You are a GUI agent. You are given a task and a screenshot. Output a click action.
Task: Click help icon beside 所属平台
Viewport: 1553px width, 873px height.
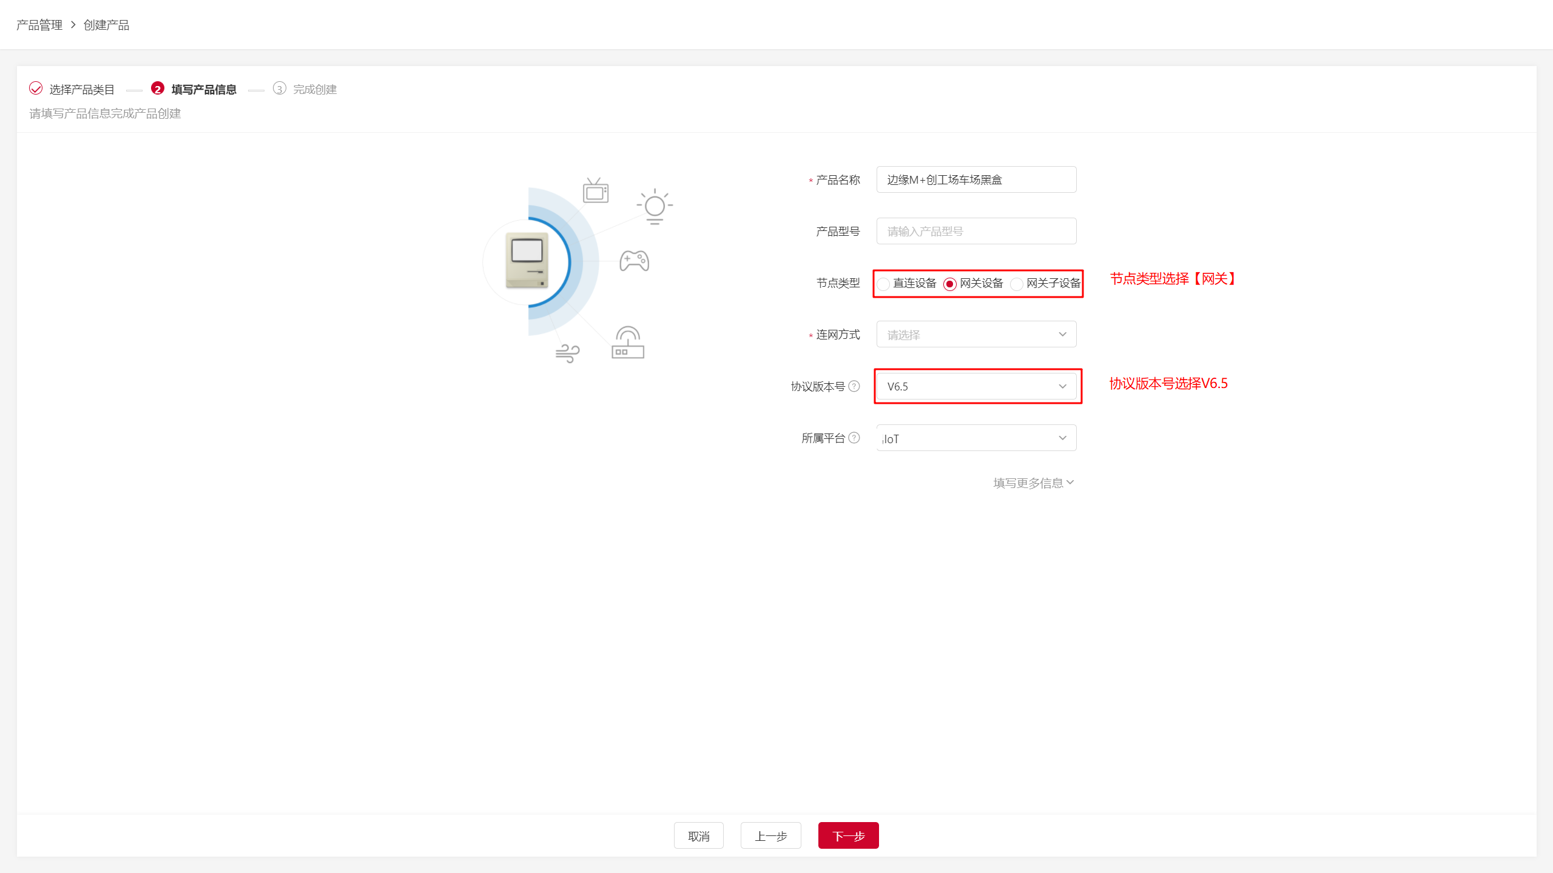(x=854, y=438)
